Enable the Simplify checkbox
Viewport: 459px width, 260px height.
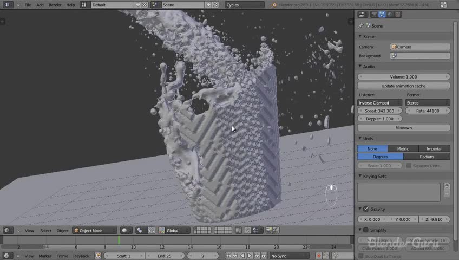pyautogui.click(x=366, y=230)
